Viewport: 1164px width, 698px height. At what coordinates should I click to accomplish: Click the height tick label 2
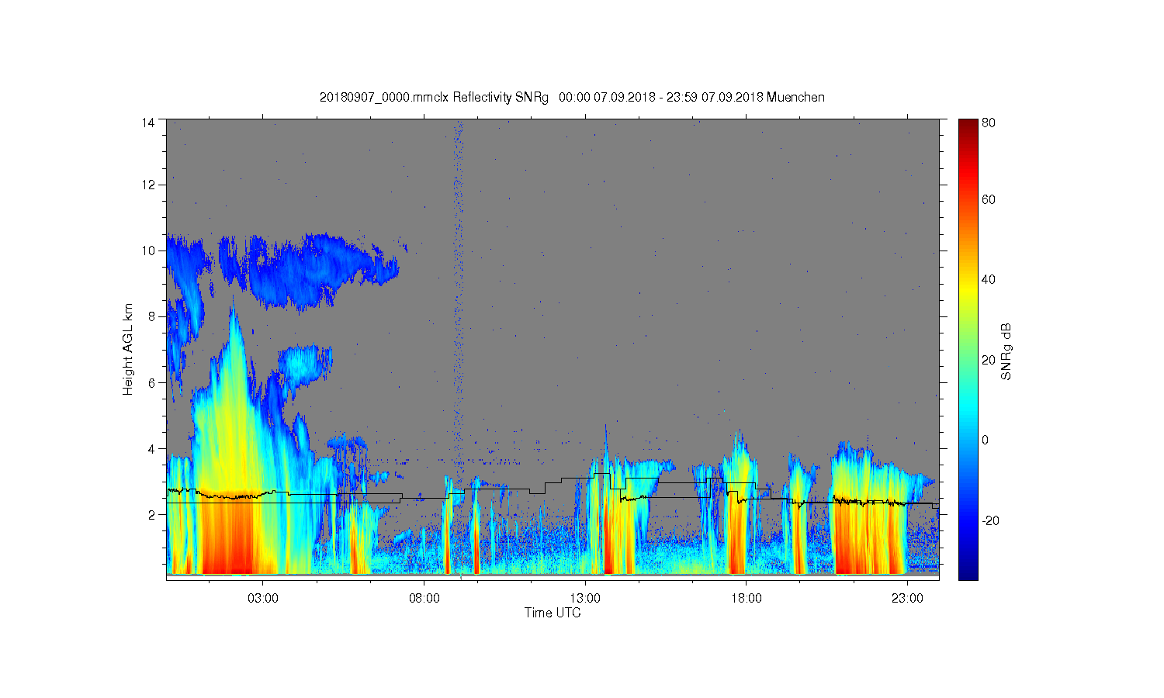[x=151, y=514]
